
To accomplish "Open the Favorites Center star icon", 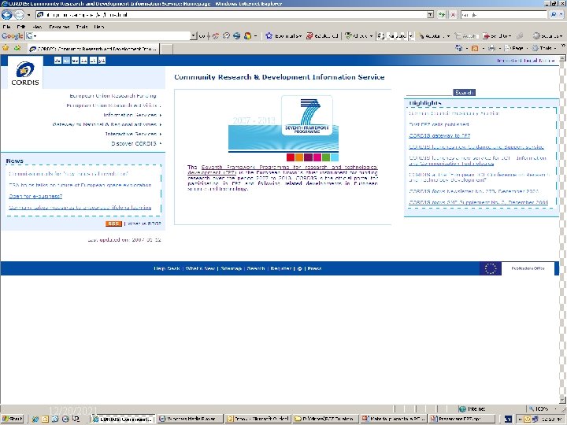I will tap(6, 48).
